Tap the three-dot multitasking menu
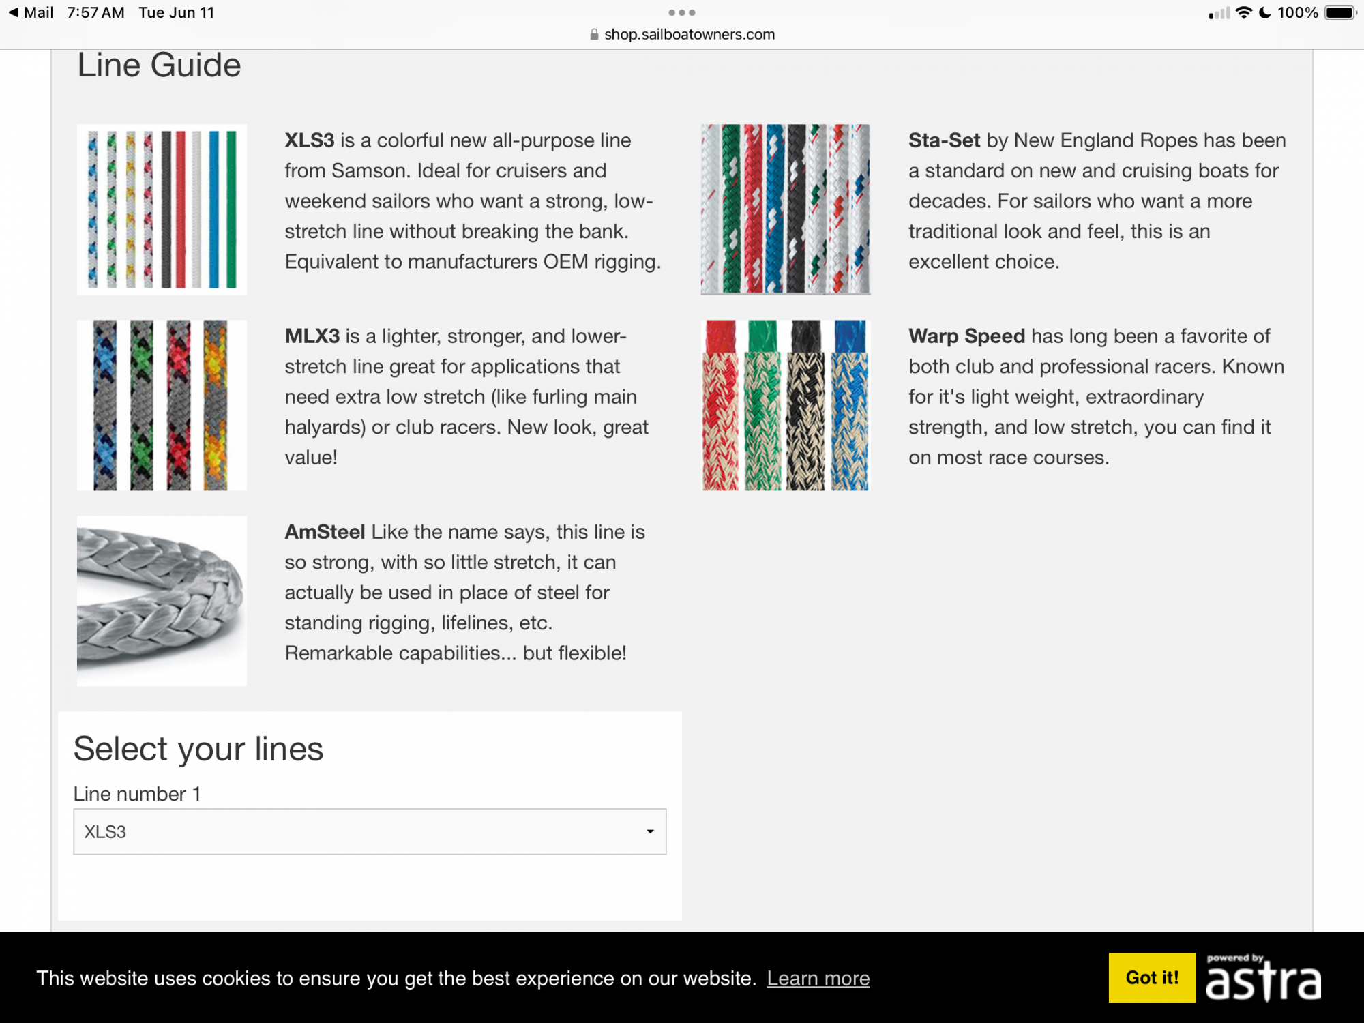This screenshot has height=1023, width=1364. (x=682, y=12)
